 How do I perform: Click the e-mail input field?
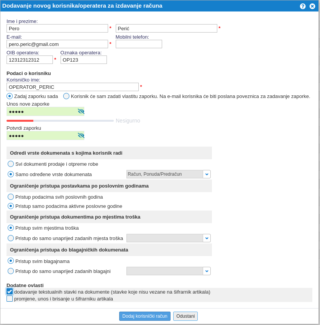pyautogui.click(x=57, y=44)
